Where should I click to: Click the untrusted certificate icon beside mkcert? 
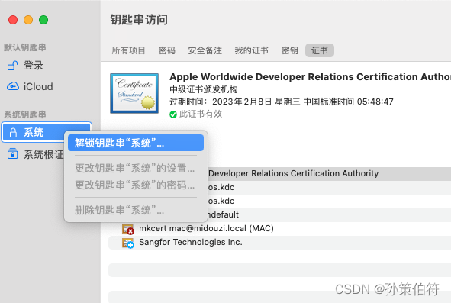(127, 229)
